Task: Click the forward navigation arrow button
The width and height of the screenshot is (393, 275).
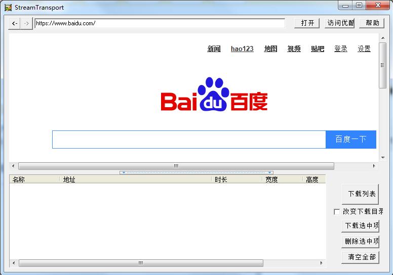Action: (26, 24)
